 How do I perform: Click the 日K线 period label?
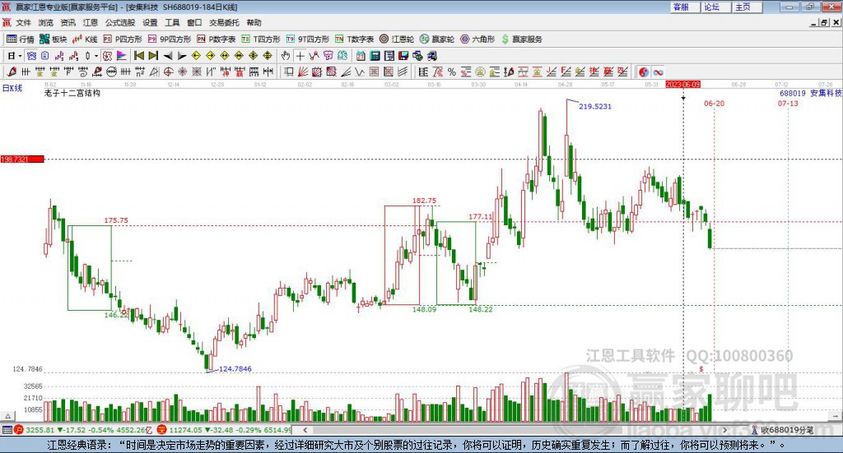(12, 88)
